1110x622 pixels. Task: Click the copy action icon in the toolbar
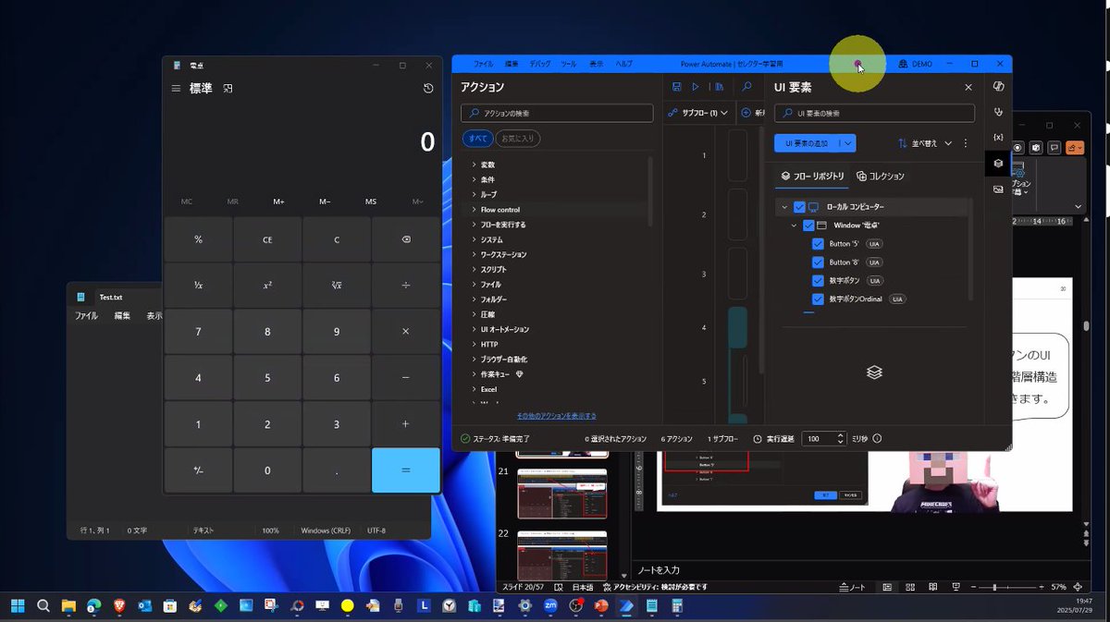pyautogui.click(x=720, y=86)
